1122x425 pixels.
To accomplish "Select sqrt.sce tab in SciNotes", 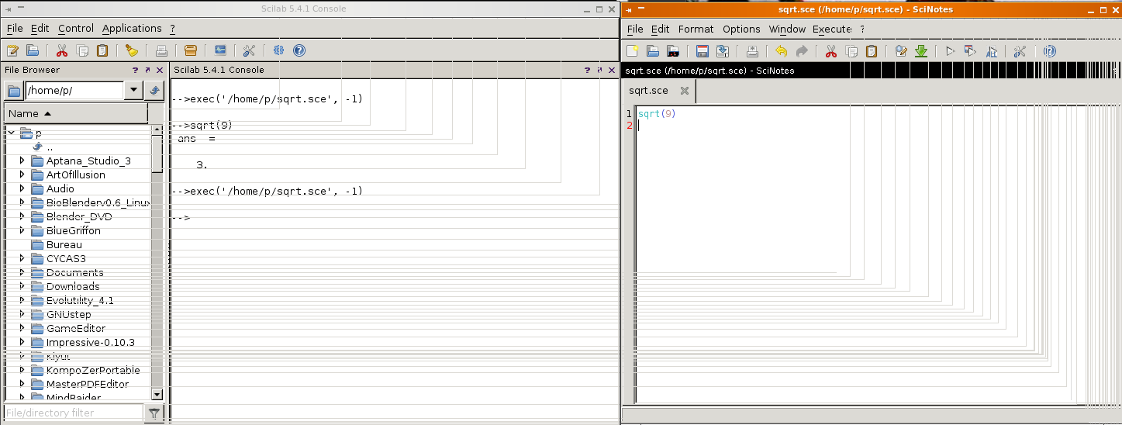I will point(648,91).
